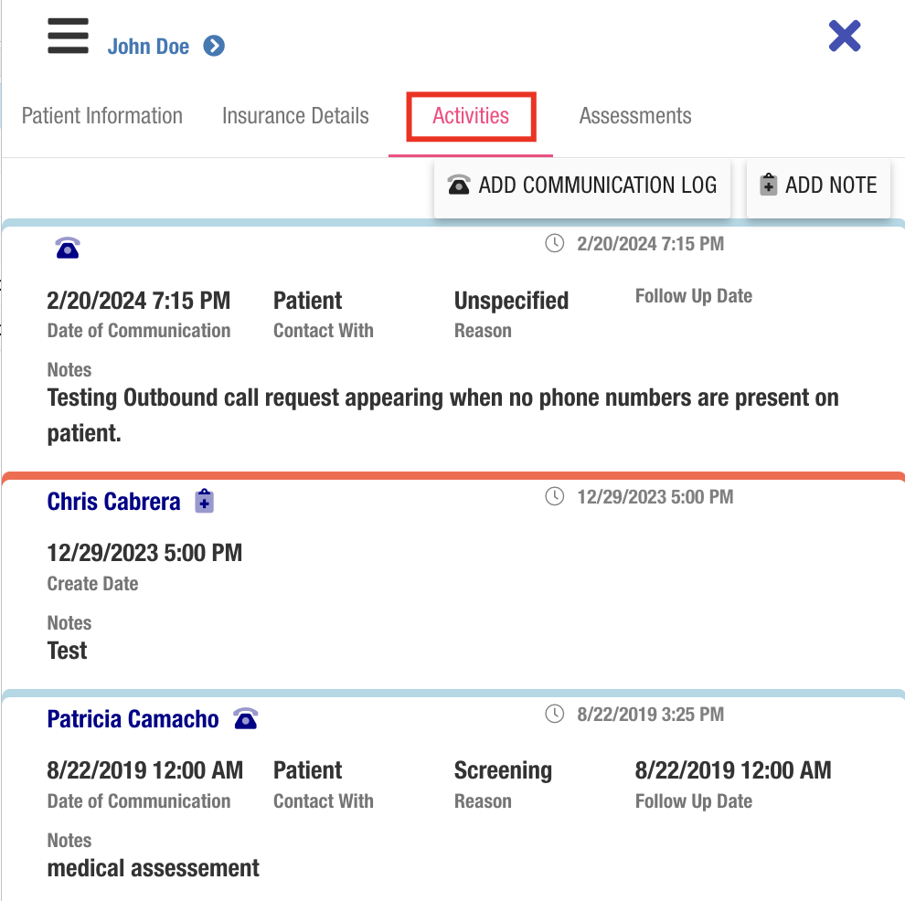Click phone icon on 2/20/2024 communication entry
The width and height of the screenshot is (905, 901).
point(68,247)
